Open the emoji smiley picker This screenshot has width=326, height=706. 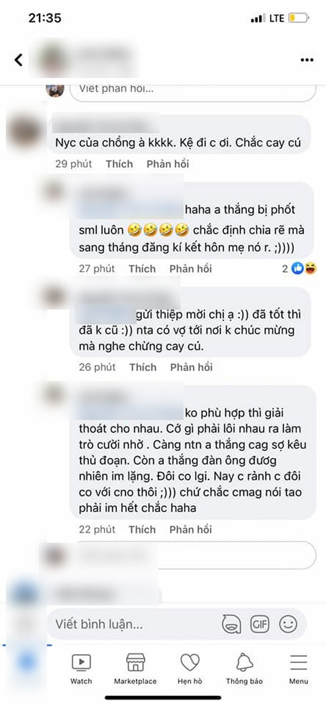(288, 623)
